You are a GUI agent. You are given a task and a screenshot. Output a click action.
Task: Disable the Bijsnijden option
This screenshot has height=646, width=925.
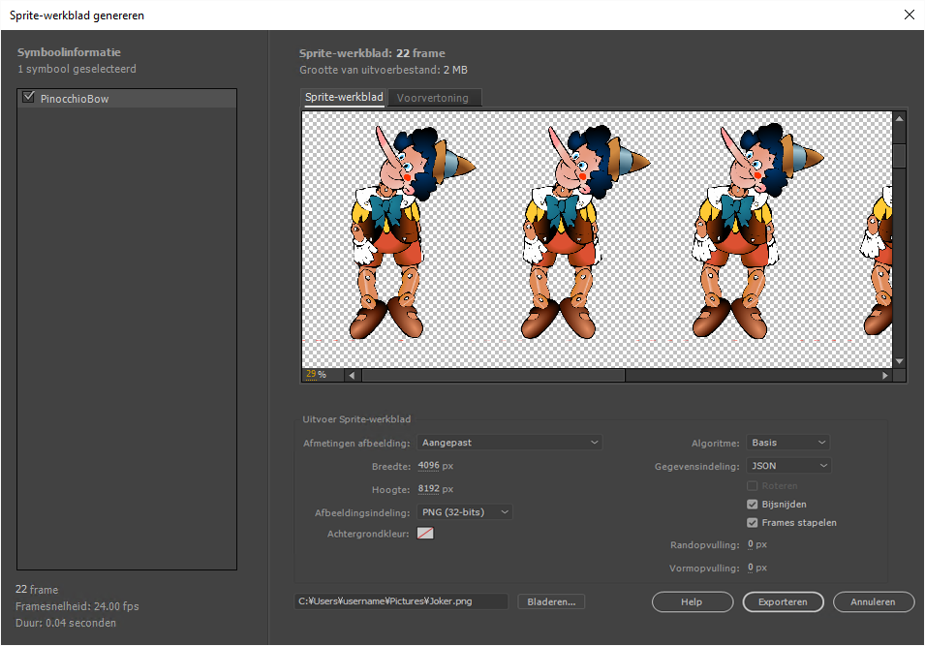click(x=752, y=504)
